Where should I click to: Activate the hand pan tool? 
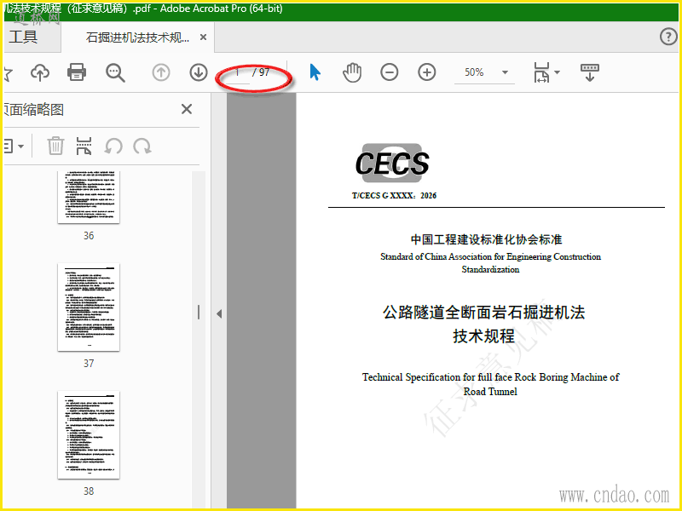click(352, 72)
